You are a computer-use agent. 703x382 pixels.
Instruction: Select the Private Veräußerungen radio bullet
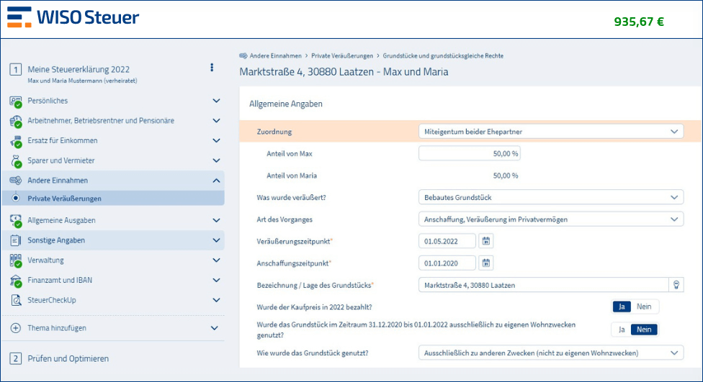click(x=16, y=198)
